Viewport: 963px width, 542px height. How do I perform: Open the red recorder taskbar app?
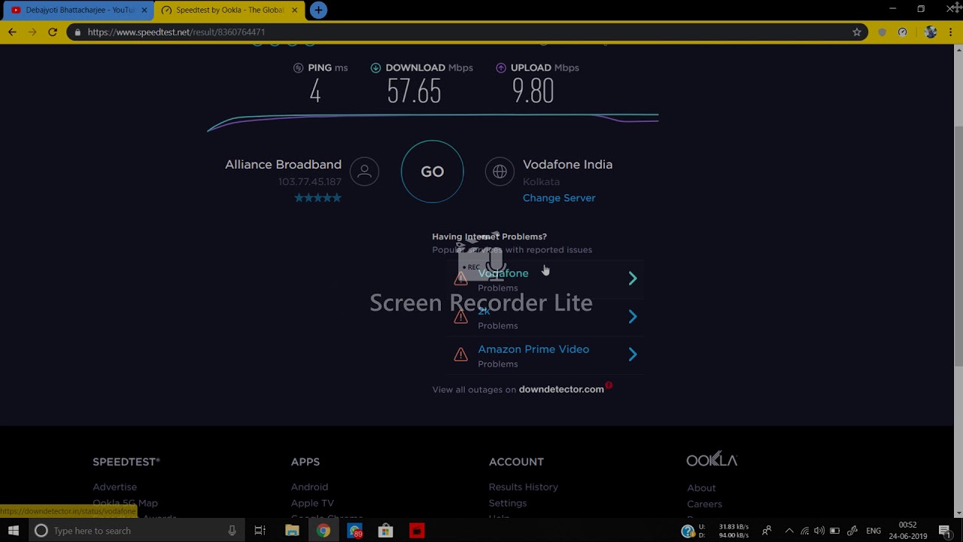(x=417, y=531)
